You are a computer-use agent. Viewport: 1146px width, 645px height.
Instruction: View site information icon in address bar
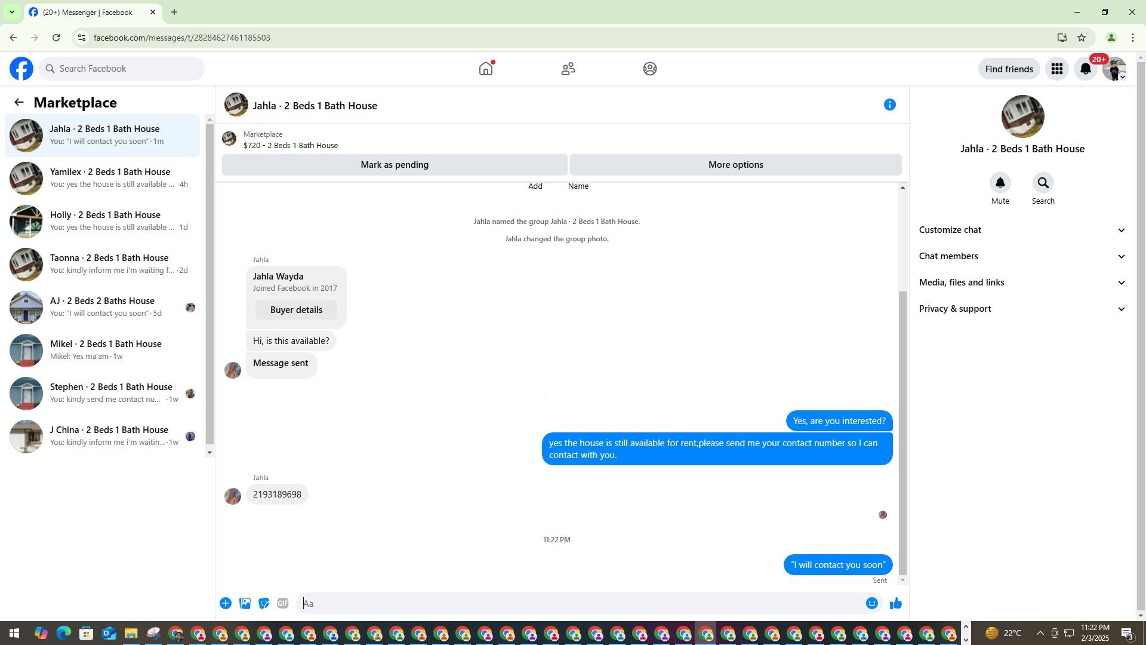82,38
